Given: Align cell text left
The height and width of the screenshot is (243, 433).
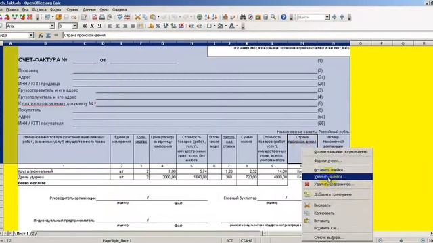Looking at the screenshot, I should coord(110,26).
